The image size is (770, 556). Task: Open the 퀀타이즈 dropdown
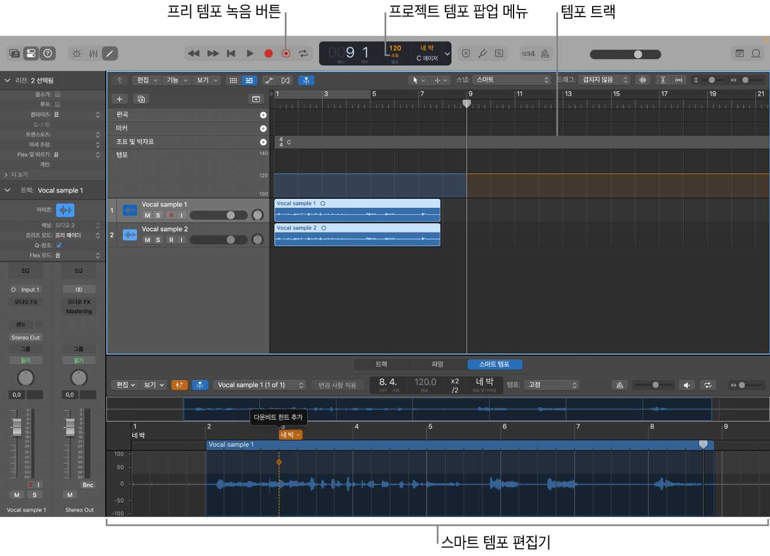77,115
